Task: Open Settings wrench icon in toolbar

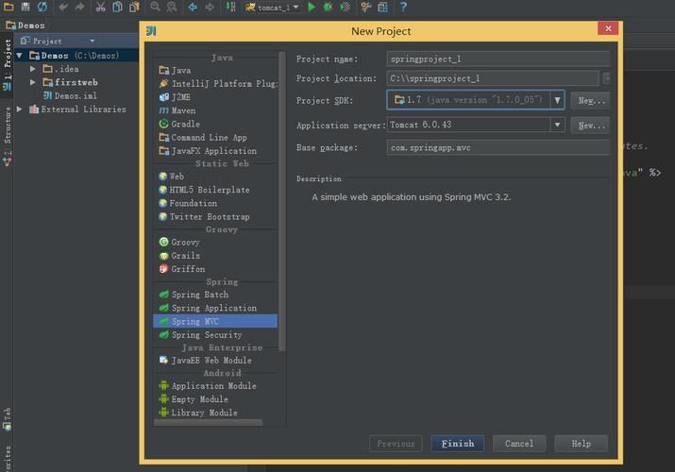Action: pos(366,7)
